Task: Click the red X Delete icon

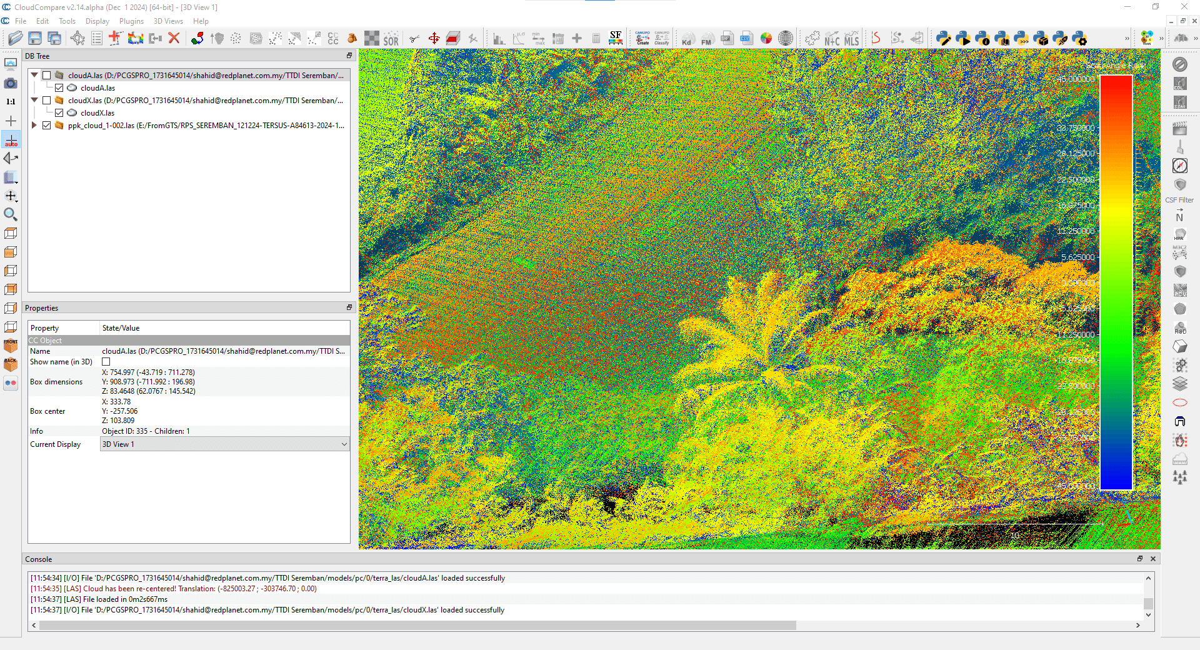Action: 174,39
